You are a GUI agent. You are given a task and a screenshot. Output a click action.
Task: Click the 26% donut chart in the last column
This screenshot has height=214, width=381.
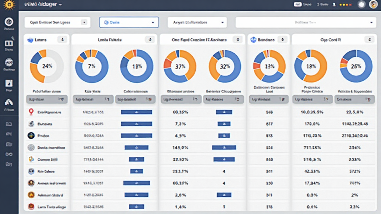[x=356, y=67]
